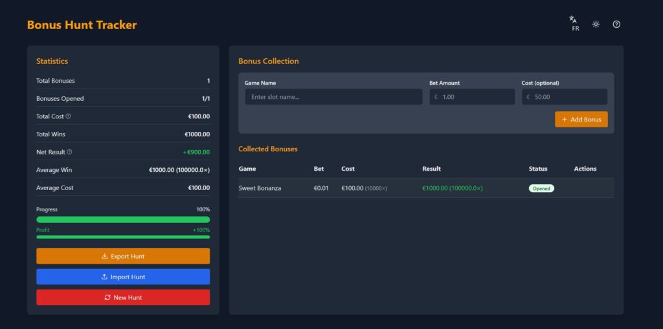
Task: Click the Total Bonuses label
Action: (56, 81)
